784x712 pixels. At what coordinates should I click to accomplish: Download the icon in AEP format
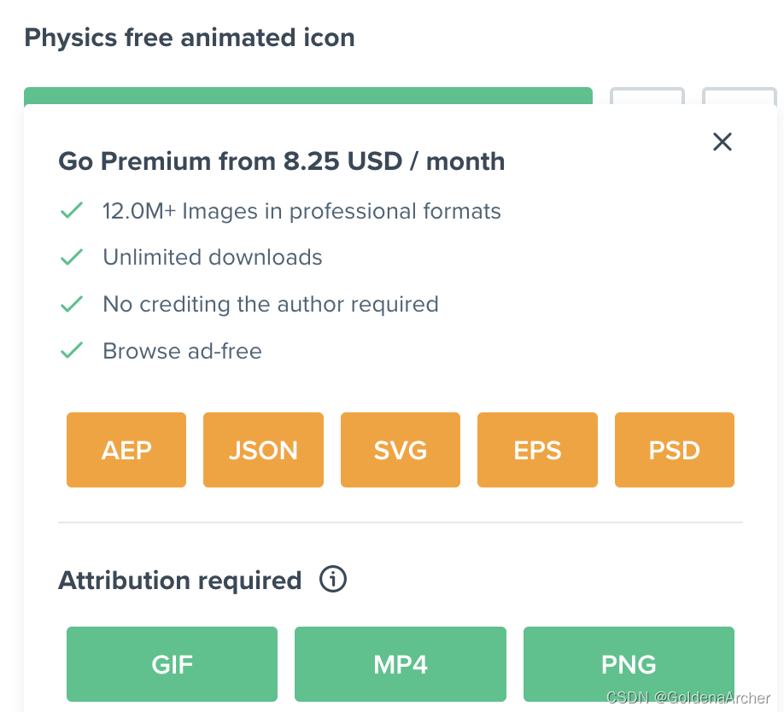pos(126,450)
